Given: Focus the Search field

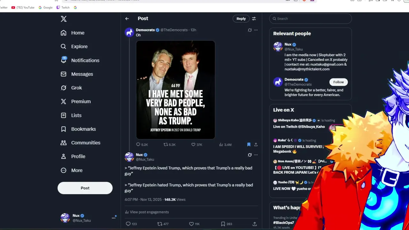Looking at the screenshot, I should (310, 19).
